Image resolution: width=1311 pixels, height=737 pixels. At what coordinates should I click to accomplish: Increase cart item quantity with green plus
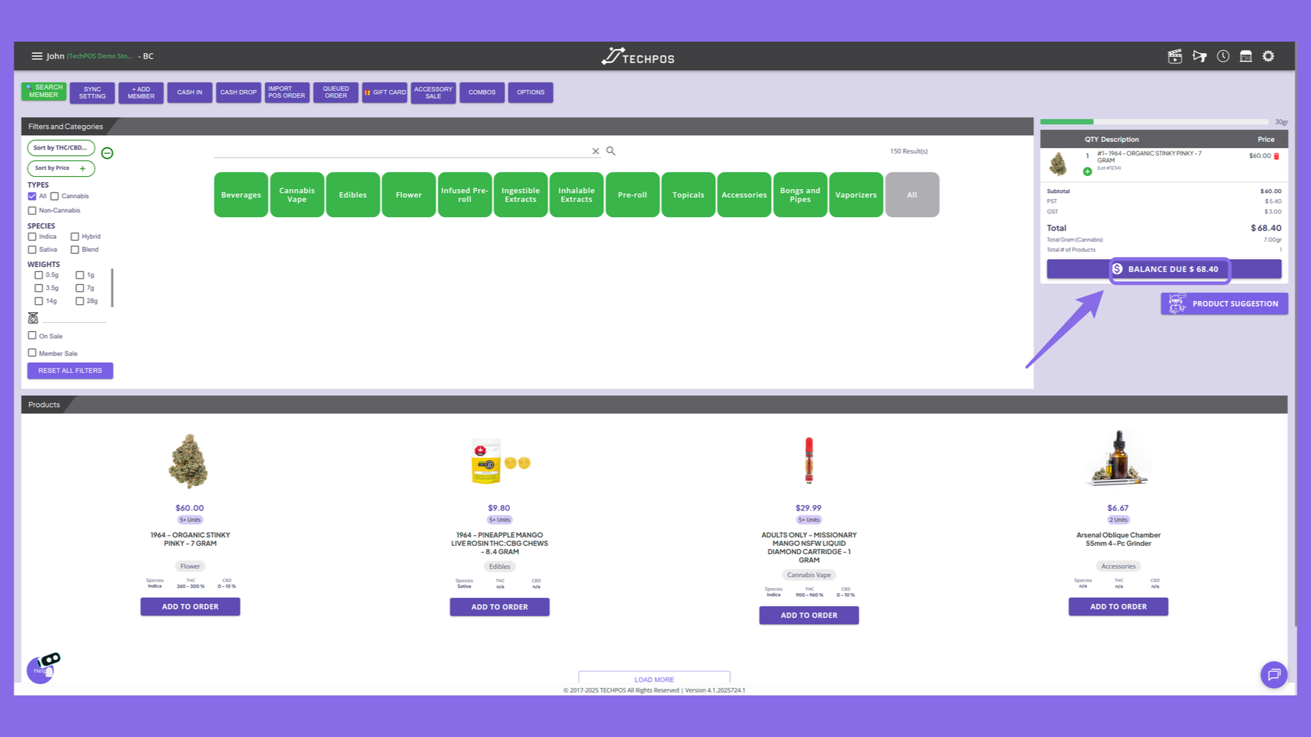1087,171
